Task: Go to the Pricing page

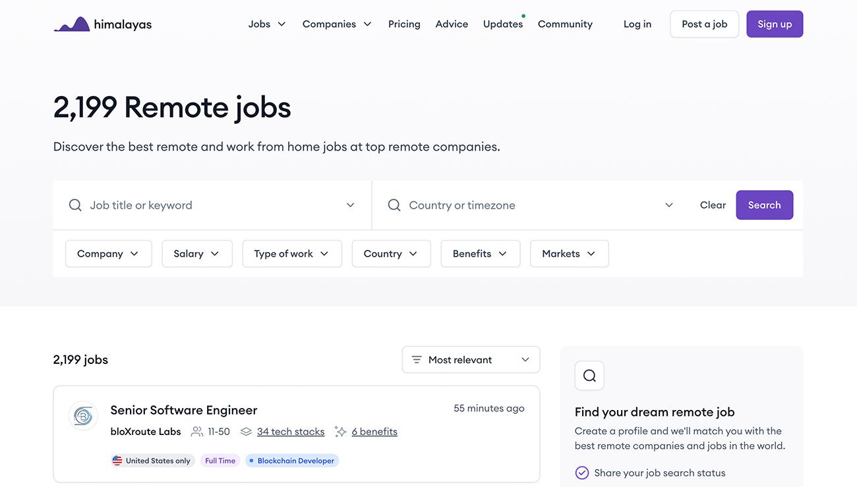Action: pos(404,24)
